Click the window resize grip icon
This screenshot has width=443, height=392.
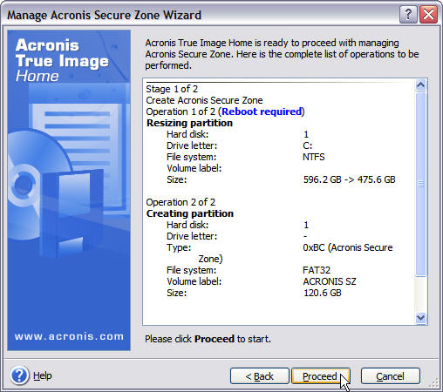click(434, 383)
